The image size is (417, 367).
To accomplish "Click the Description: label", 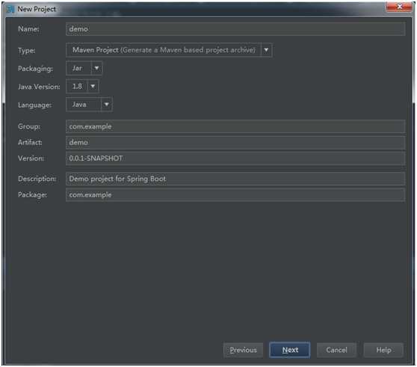I will click(37, 179).
